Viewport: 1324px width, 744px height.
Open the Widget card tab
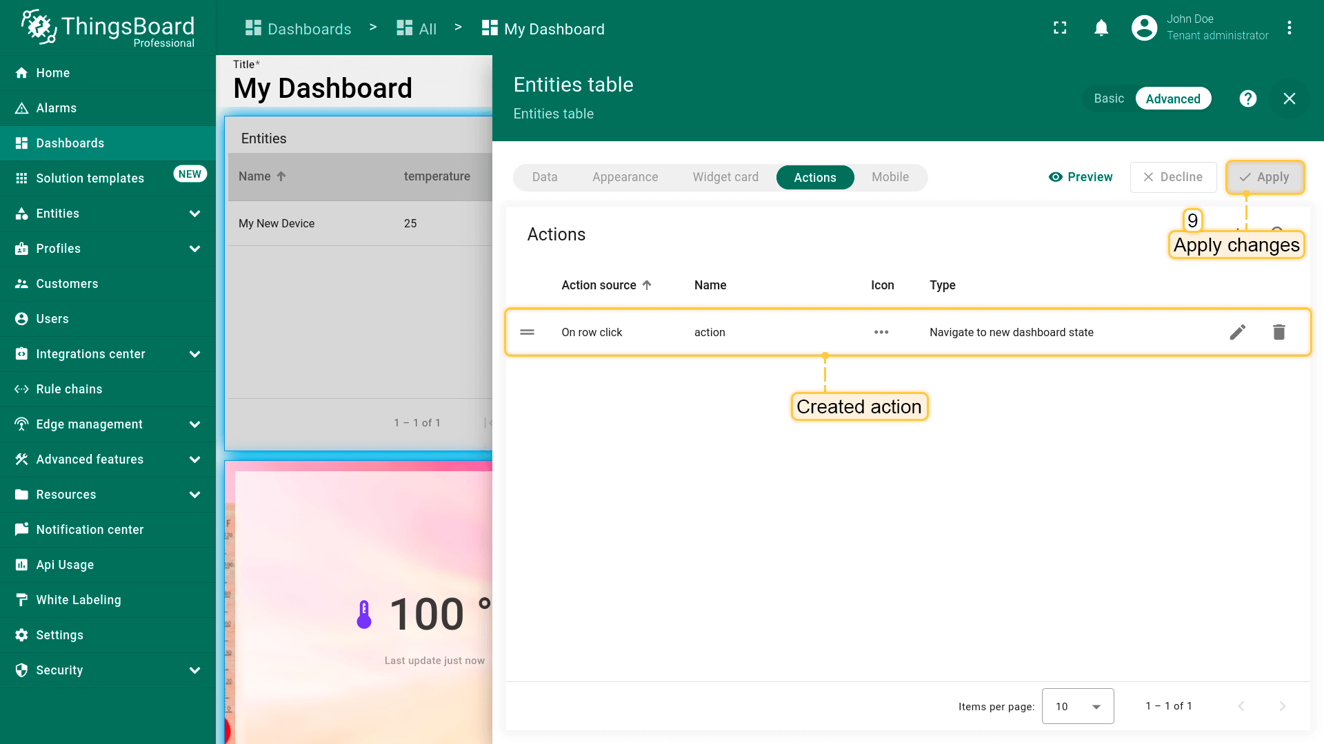point(725,177)
